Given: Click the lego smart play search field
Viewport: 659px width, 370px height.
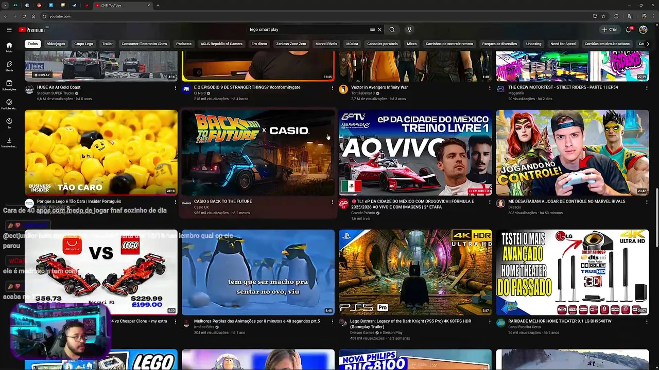Looking at the screenshot, I should (309, 30).
